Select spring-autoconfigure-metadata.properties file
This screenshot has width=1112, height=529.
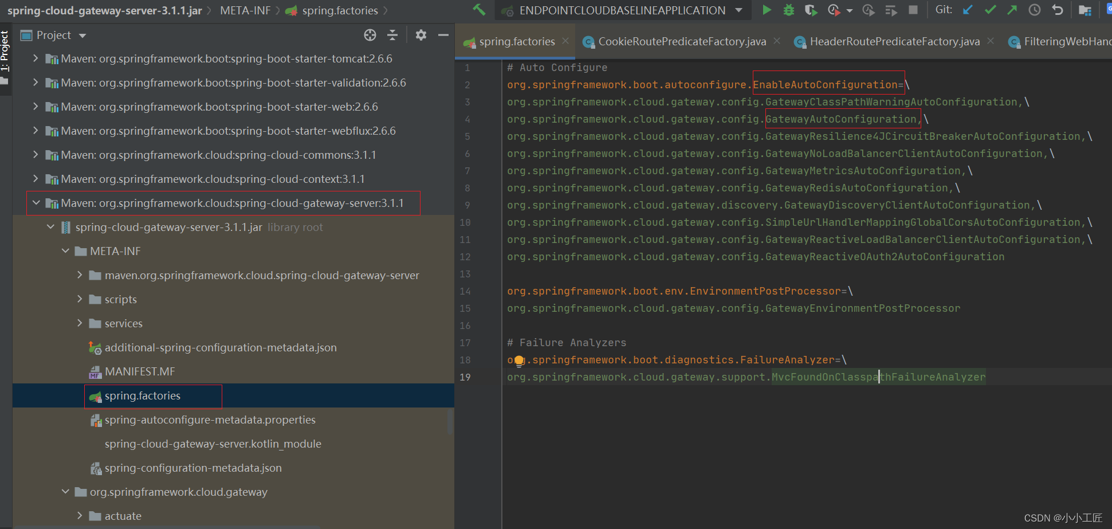point(210,420)
